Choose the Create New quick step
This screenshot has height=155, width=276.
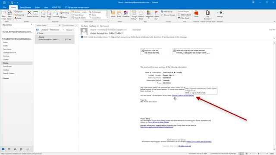95,18
